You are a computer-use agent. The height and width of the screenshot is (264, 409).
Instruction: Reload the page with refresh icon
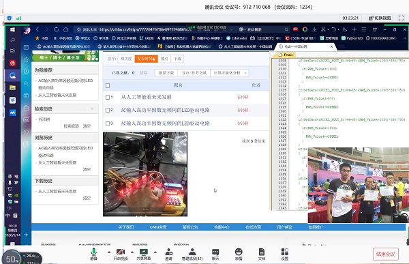tap(56, 29)
